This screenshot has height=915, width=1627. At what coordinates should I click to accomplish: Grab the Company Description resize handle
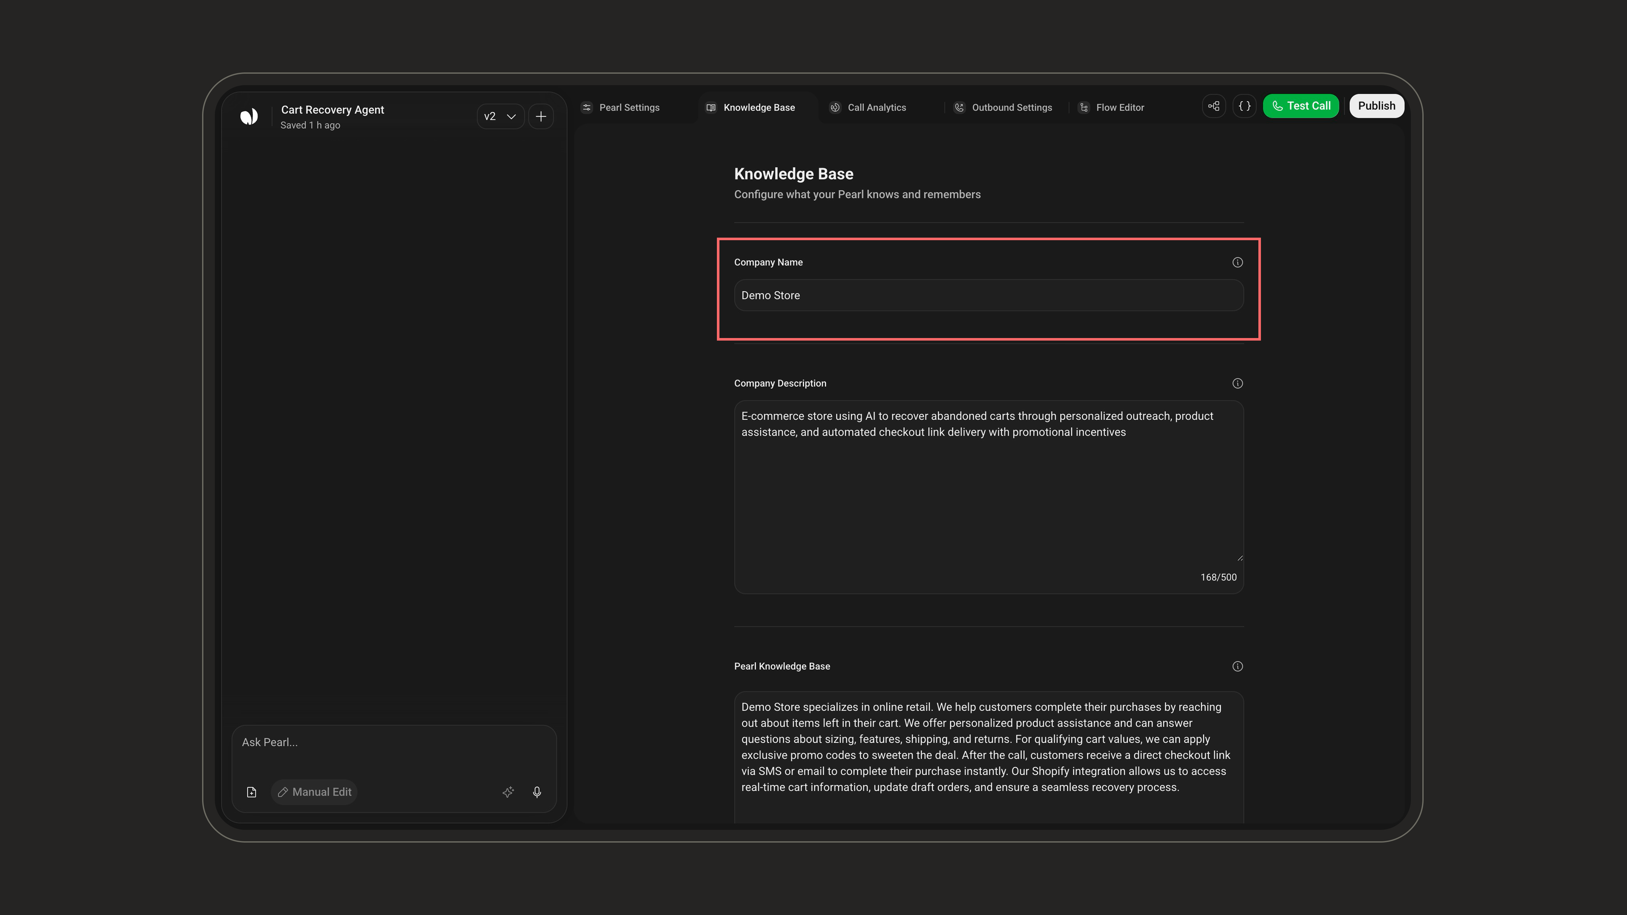click(1240, 558)
